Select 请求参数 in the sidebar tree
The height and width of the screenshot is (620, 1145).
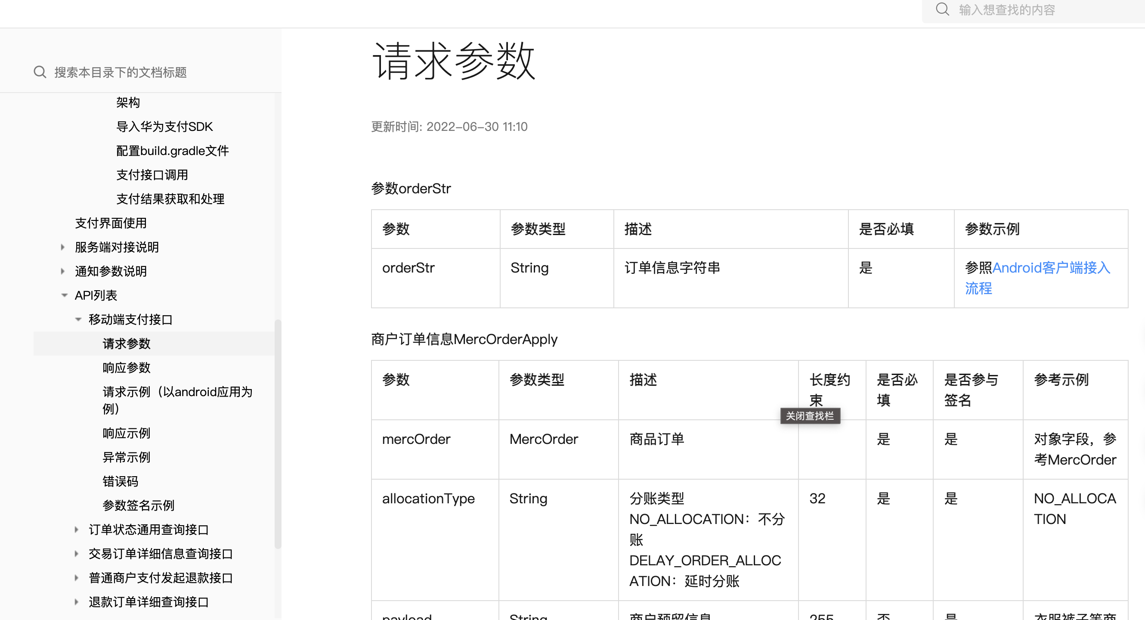[x=154, y=343]
